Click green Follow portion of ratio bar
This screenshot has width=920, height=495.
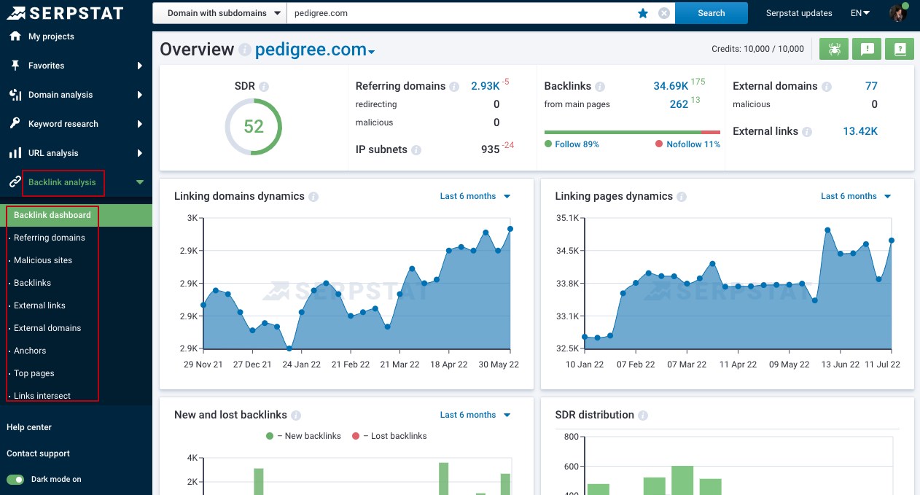pos(623,133)
